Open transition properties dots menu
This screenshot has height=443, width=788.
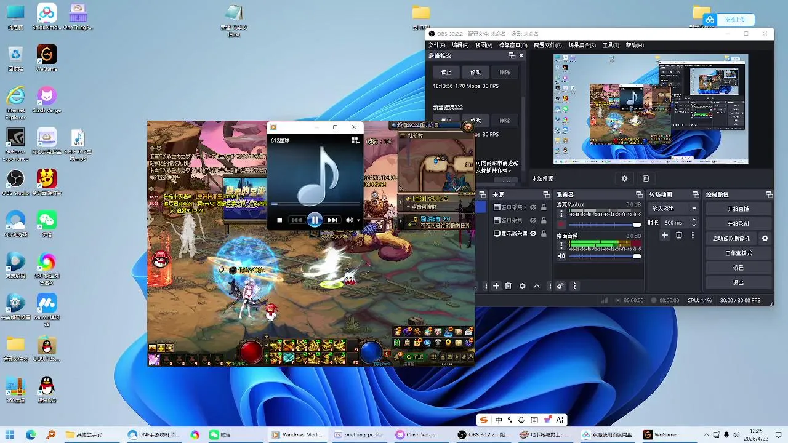click(693, 235)
